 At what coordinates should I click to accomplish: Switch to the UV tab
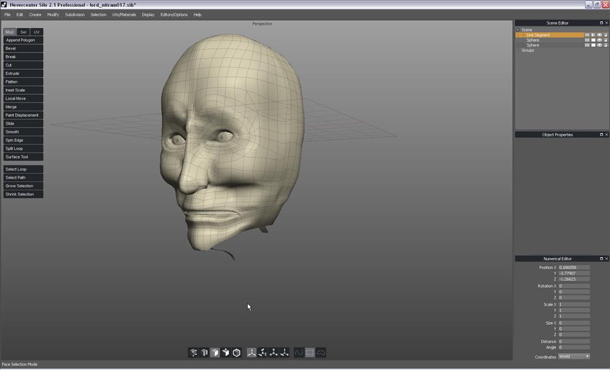click(36, 32)
